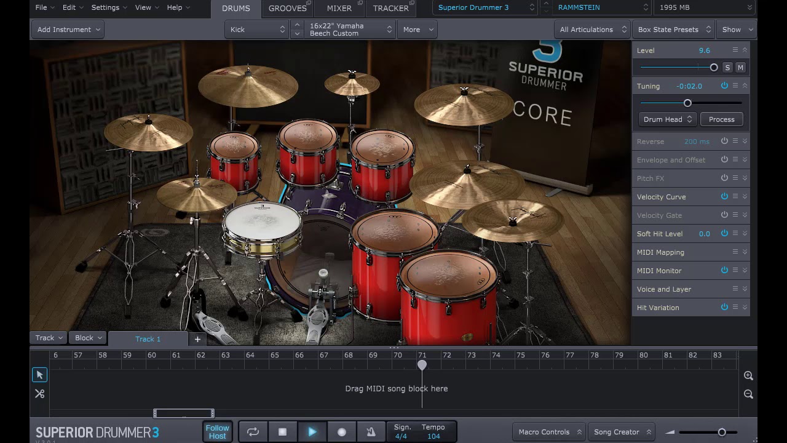Open Voice and Layer options menu icon

pos(735,289)
